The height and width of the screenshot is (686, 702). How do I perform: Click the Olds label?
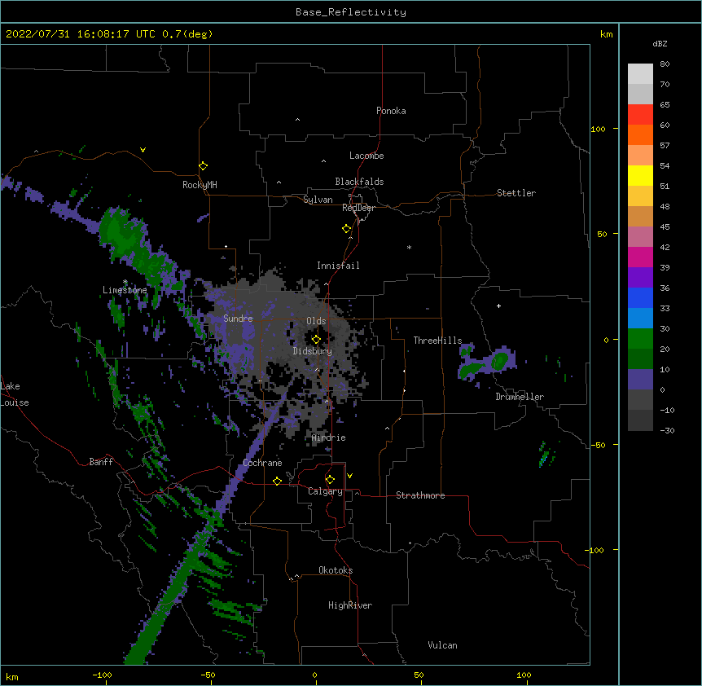[x=316, y=321]
